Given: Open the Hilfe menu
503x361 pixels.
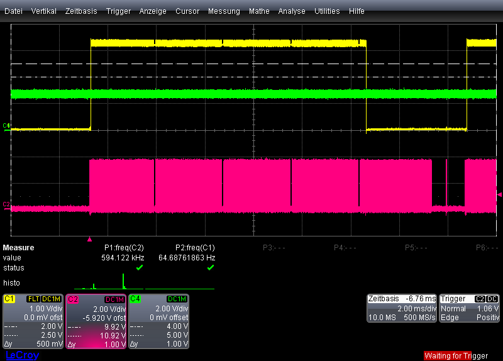Looking at the screenshot, I should (x=357, y=11).
